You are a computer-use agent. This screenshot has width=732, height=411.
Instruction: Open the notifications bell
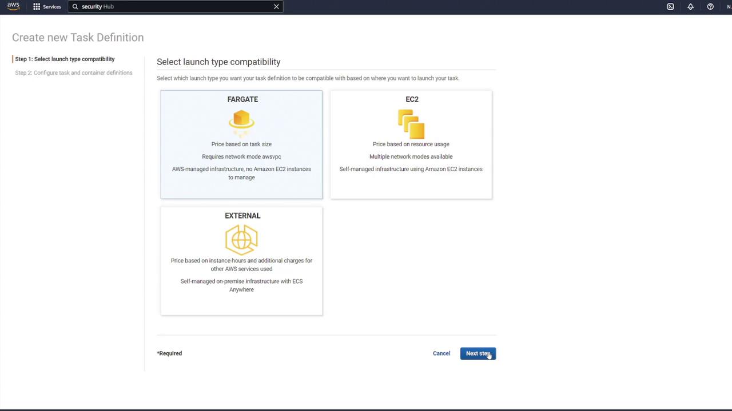coord(690,7)
